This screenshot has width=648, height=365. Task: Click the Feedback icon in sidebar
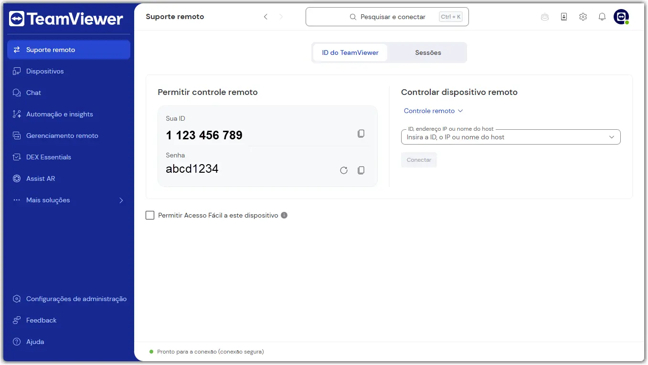[x=17, y=320]
